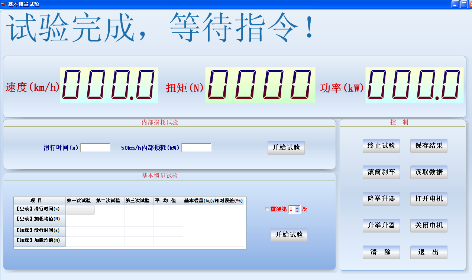
Task: Enable the 重测第 retest checkbox
Action: pos(267,209)
